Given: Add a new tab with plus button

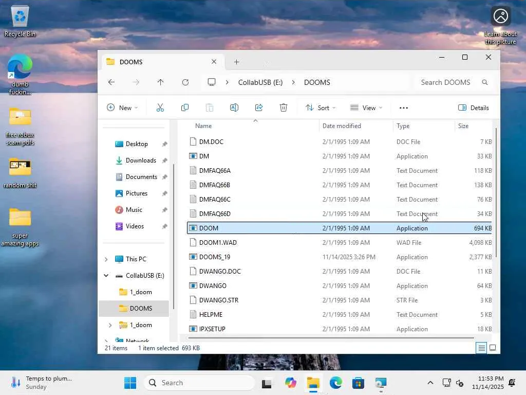Looking at the screenshot, I should tap(236, 62).
